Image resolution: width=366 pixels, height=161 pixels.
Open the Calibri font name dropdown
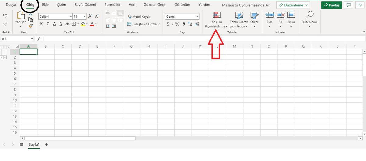(x=71, y=16)
